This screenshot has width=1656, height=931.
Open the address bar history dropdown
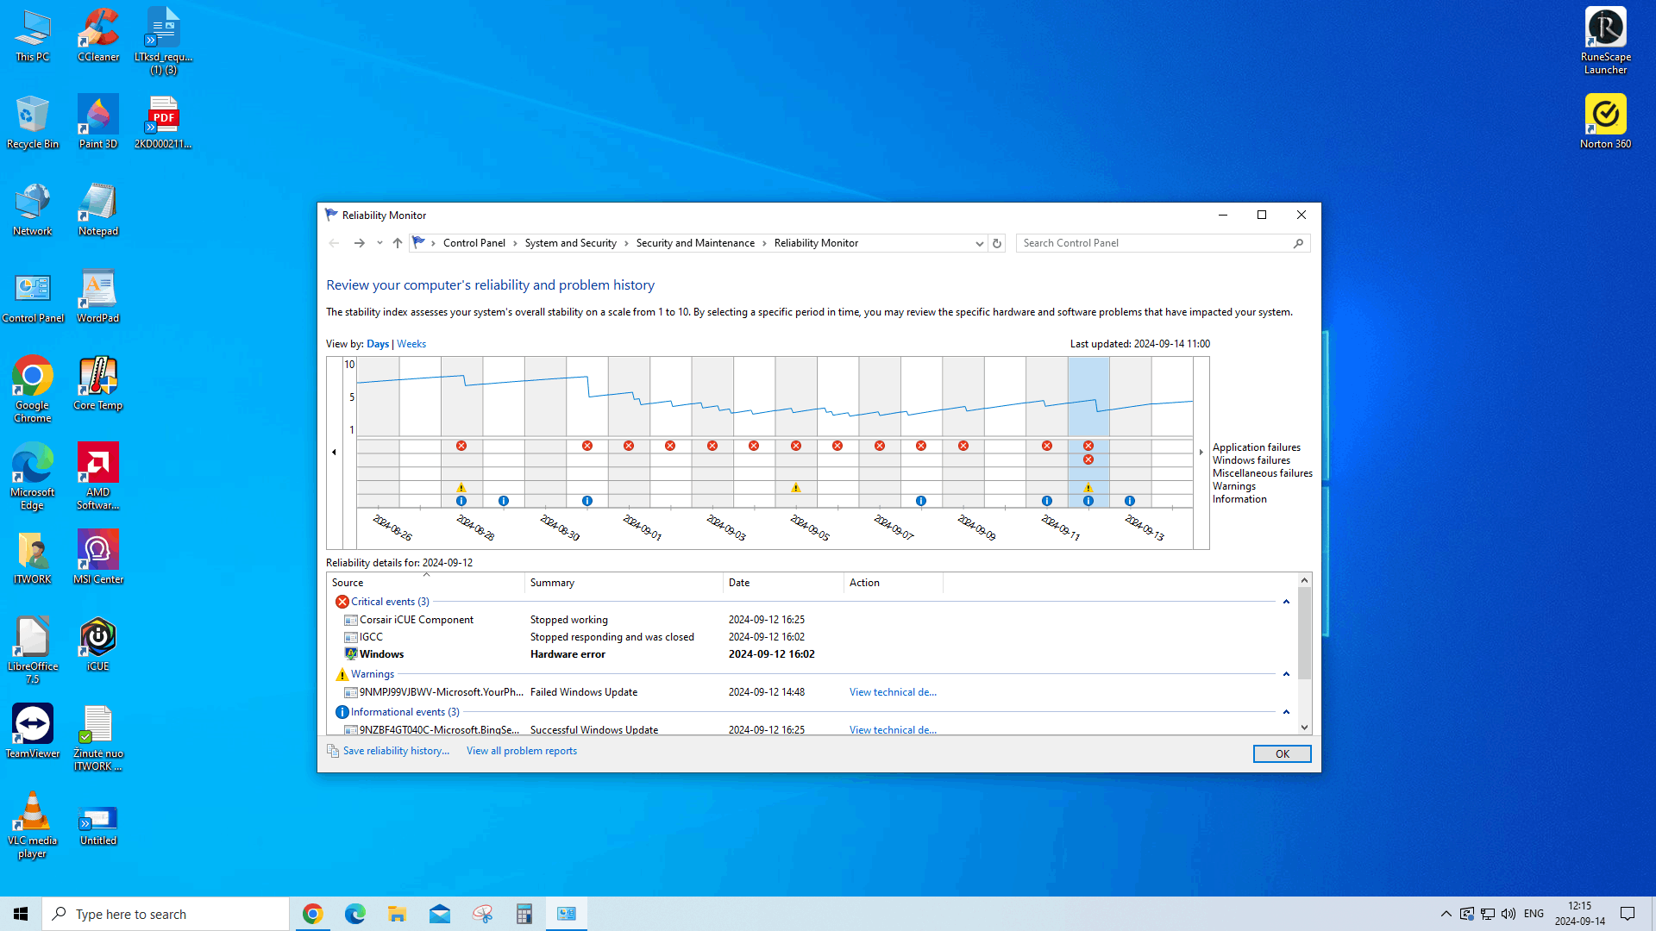[x=979, y=243]
